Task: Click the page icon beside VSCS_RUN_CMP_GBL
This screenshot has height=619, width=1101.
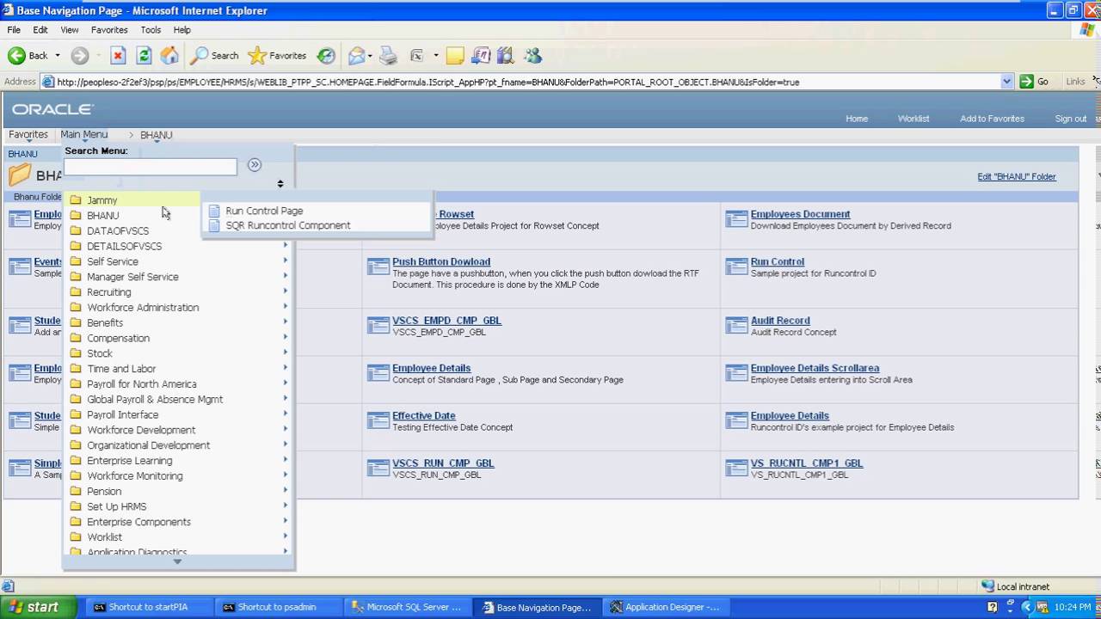Action: pos(378,469)
